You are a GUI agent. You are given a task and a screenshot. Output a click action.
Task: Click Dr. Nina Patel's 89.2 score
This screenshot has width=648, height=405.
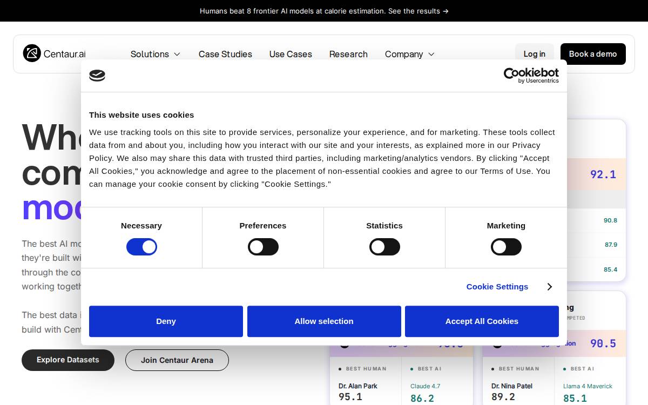coord(503,397)
